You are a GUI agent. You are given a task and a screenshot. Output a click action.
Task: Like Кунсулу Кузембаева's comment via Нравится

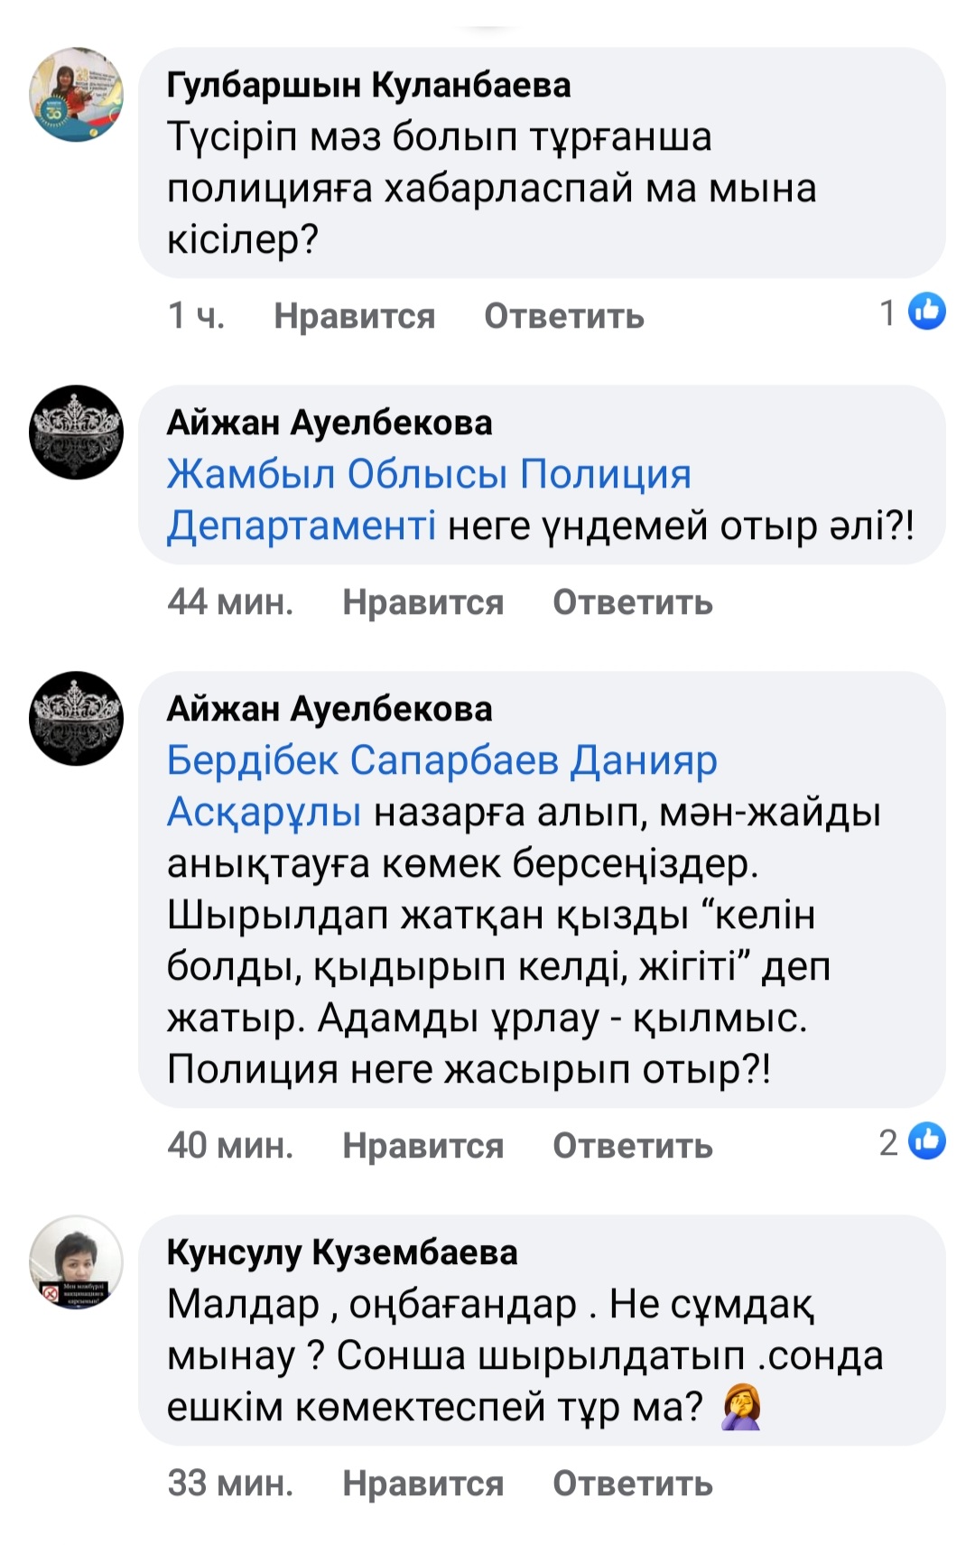[x=422, y=1484]
